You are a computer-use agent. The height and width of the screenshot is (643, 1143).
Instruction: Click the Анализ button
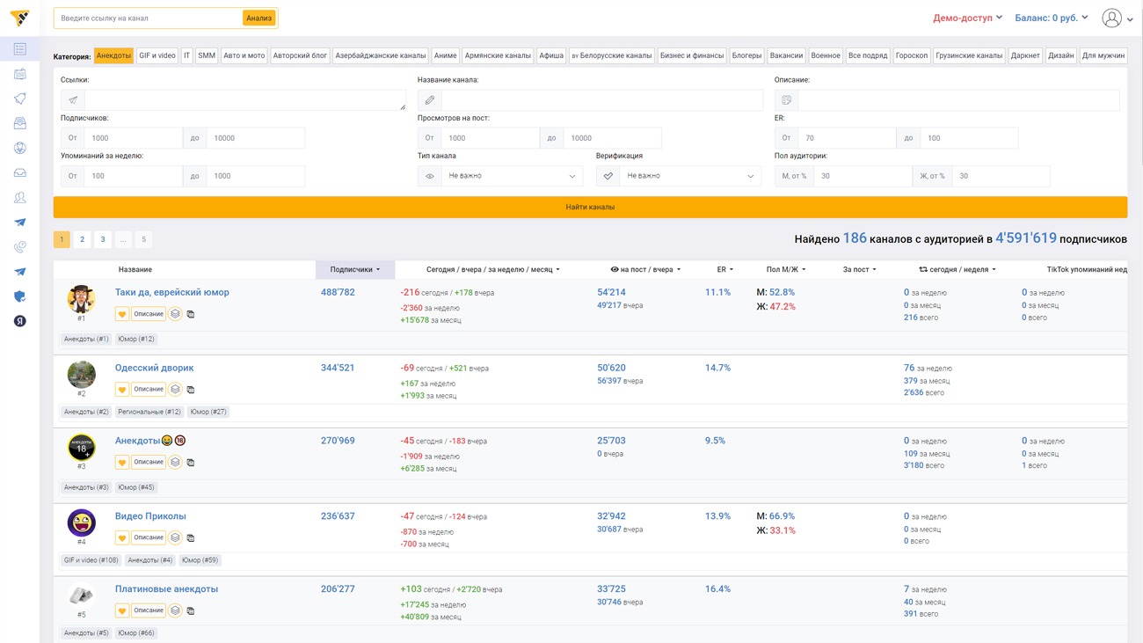(258, 18)
